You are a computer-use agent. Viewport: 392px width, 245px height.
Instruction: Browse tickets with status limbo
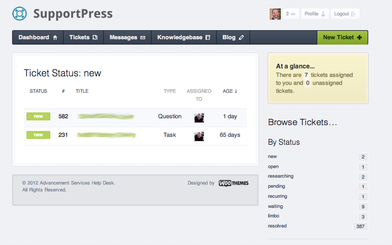[x=273, y=215]
